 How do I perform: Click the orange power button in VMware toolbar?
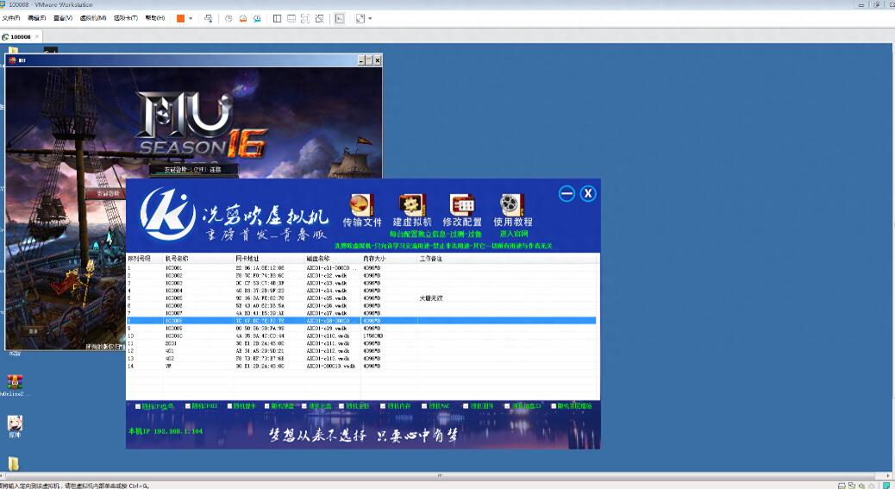(180, 18)
